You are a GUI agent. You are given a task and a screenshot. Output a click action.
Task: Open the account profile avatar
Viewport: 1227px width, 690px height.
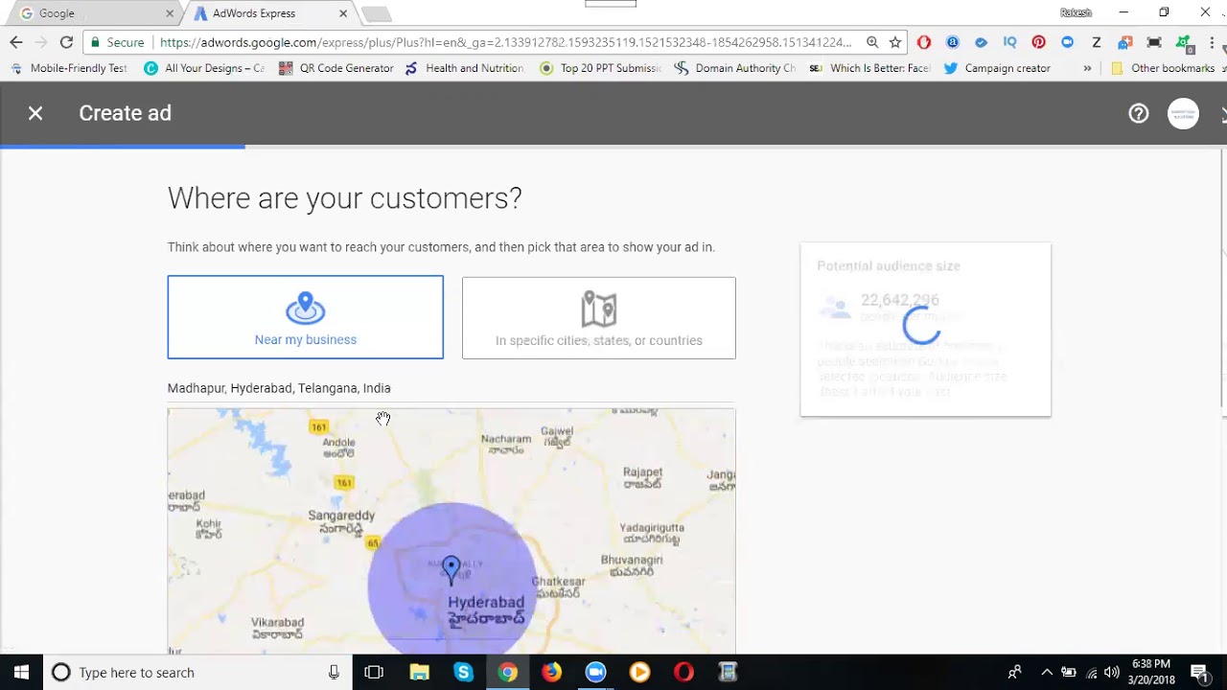[x=1183, y=113]
